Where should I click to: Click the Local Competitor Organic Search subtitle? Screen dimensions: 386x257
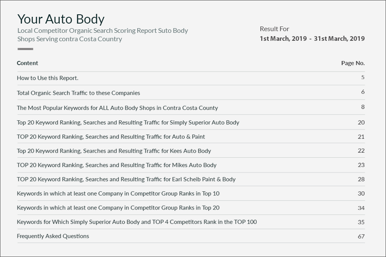[102, 34]
